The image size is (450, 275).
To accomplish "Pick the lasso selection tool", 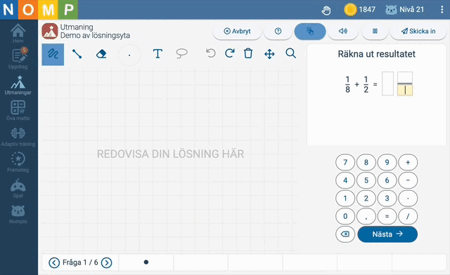I will (181, 53).
